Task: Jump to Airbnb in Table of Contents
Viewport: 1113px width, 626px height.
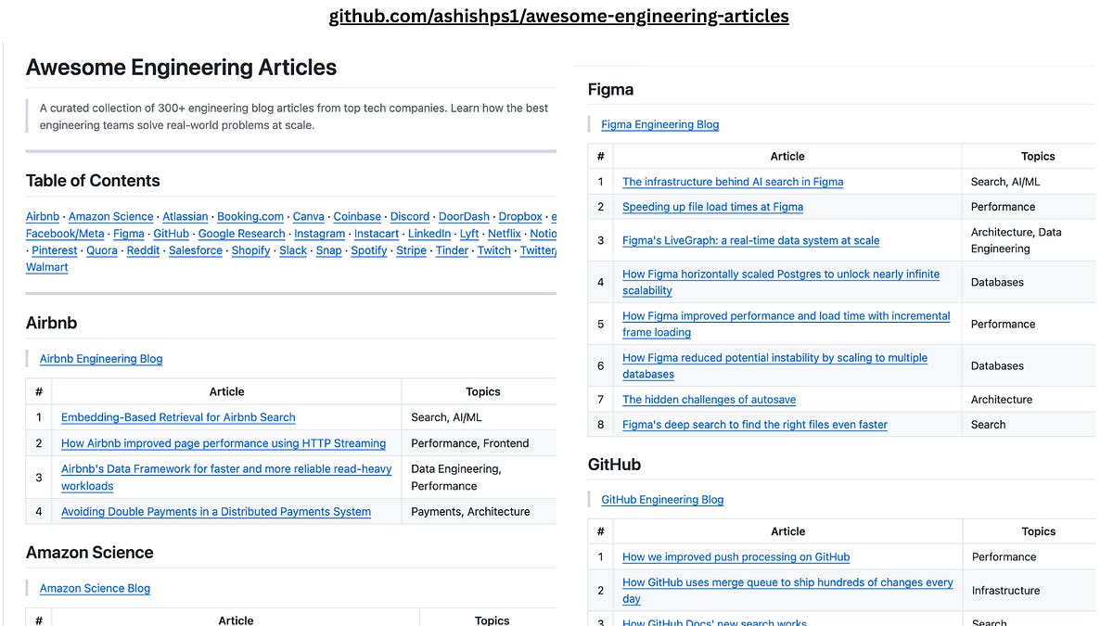Action: tap(43, 217)
